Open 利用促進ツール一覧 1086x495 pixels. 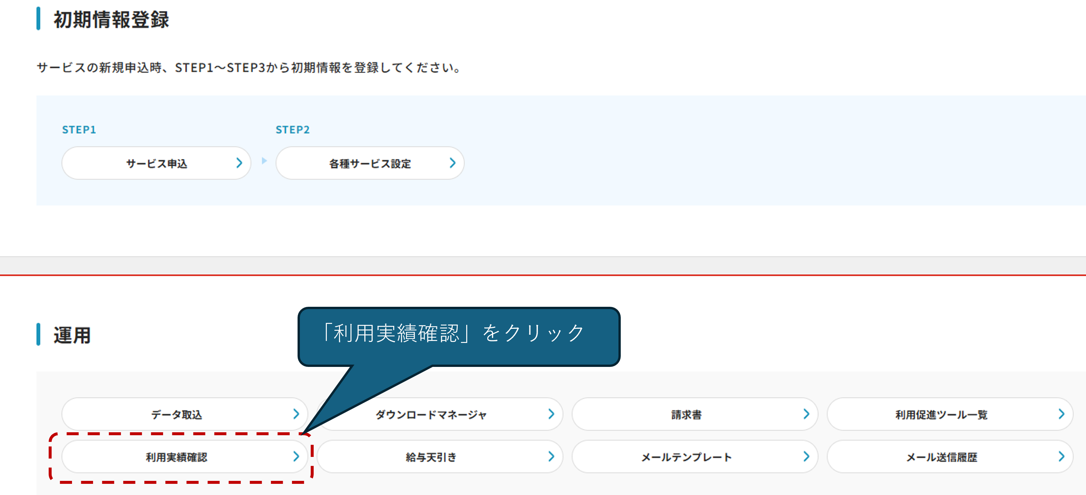click(950, 414)
